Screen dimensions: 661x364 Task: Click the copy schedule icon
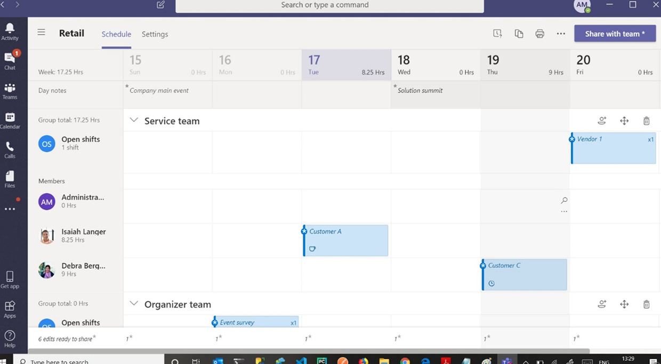point(519,34)
